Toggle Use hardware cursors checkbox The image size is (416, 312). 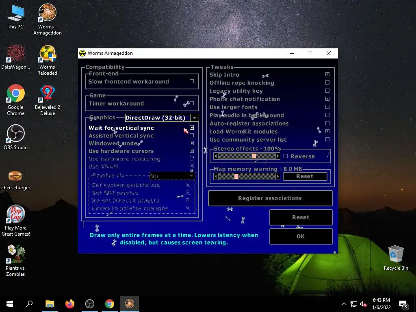click(x=192, y=151)
